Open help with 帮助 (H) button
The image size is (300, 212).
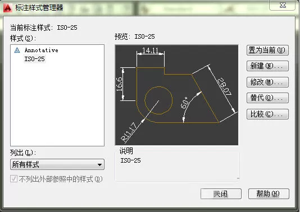(x=269, y=194)
